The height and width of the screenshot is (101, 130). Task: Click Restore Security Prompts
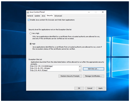70,76
